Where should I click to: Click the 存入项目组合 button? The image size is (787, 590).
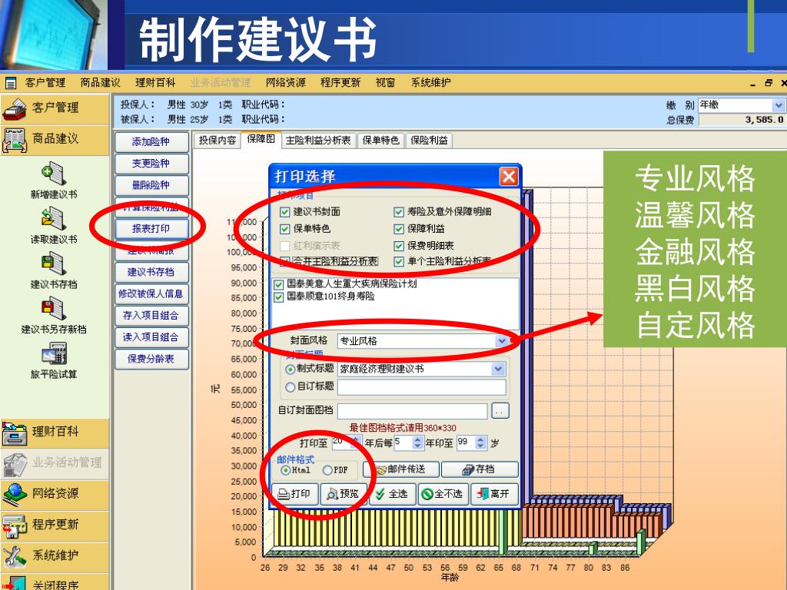coord(151,316)
